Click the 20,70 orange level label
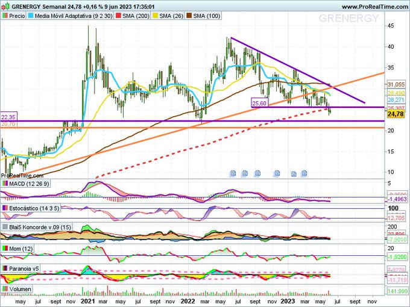Viewport: 410px width, 307px height. click(x=8, y=124)
